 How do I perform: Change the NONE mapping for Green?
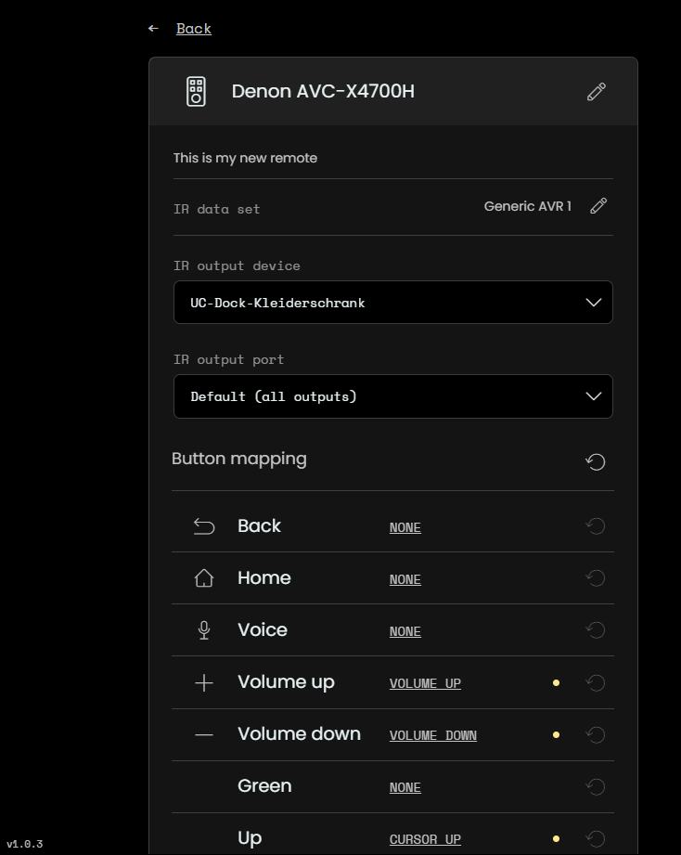pyautogui.click(x=405, y=787)
